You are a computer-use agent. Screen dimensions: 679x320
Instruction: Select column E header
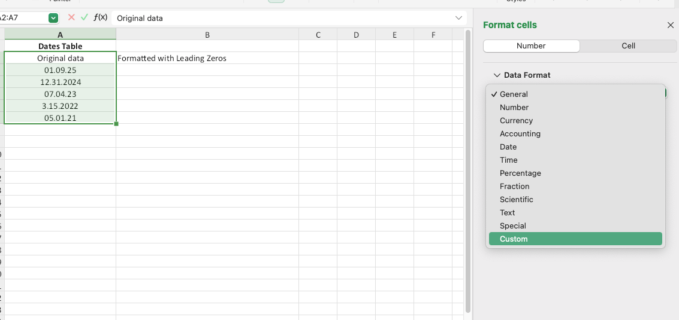coord(394,35)
